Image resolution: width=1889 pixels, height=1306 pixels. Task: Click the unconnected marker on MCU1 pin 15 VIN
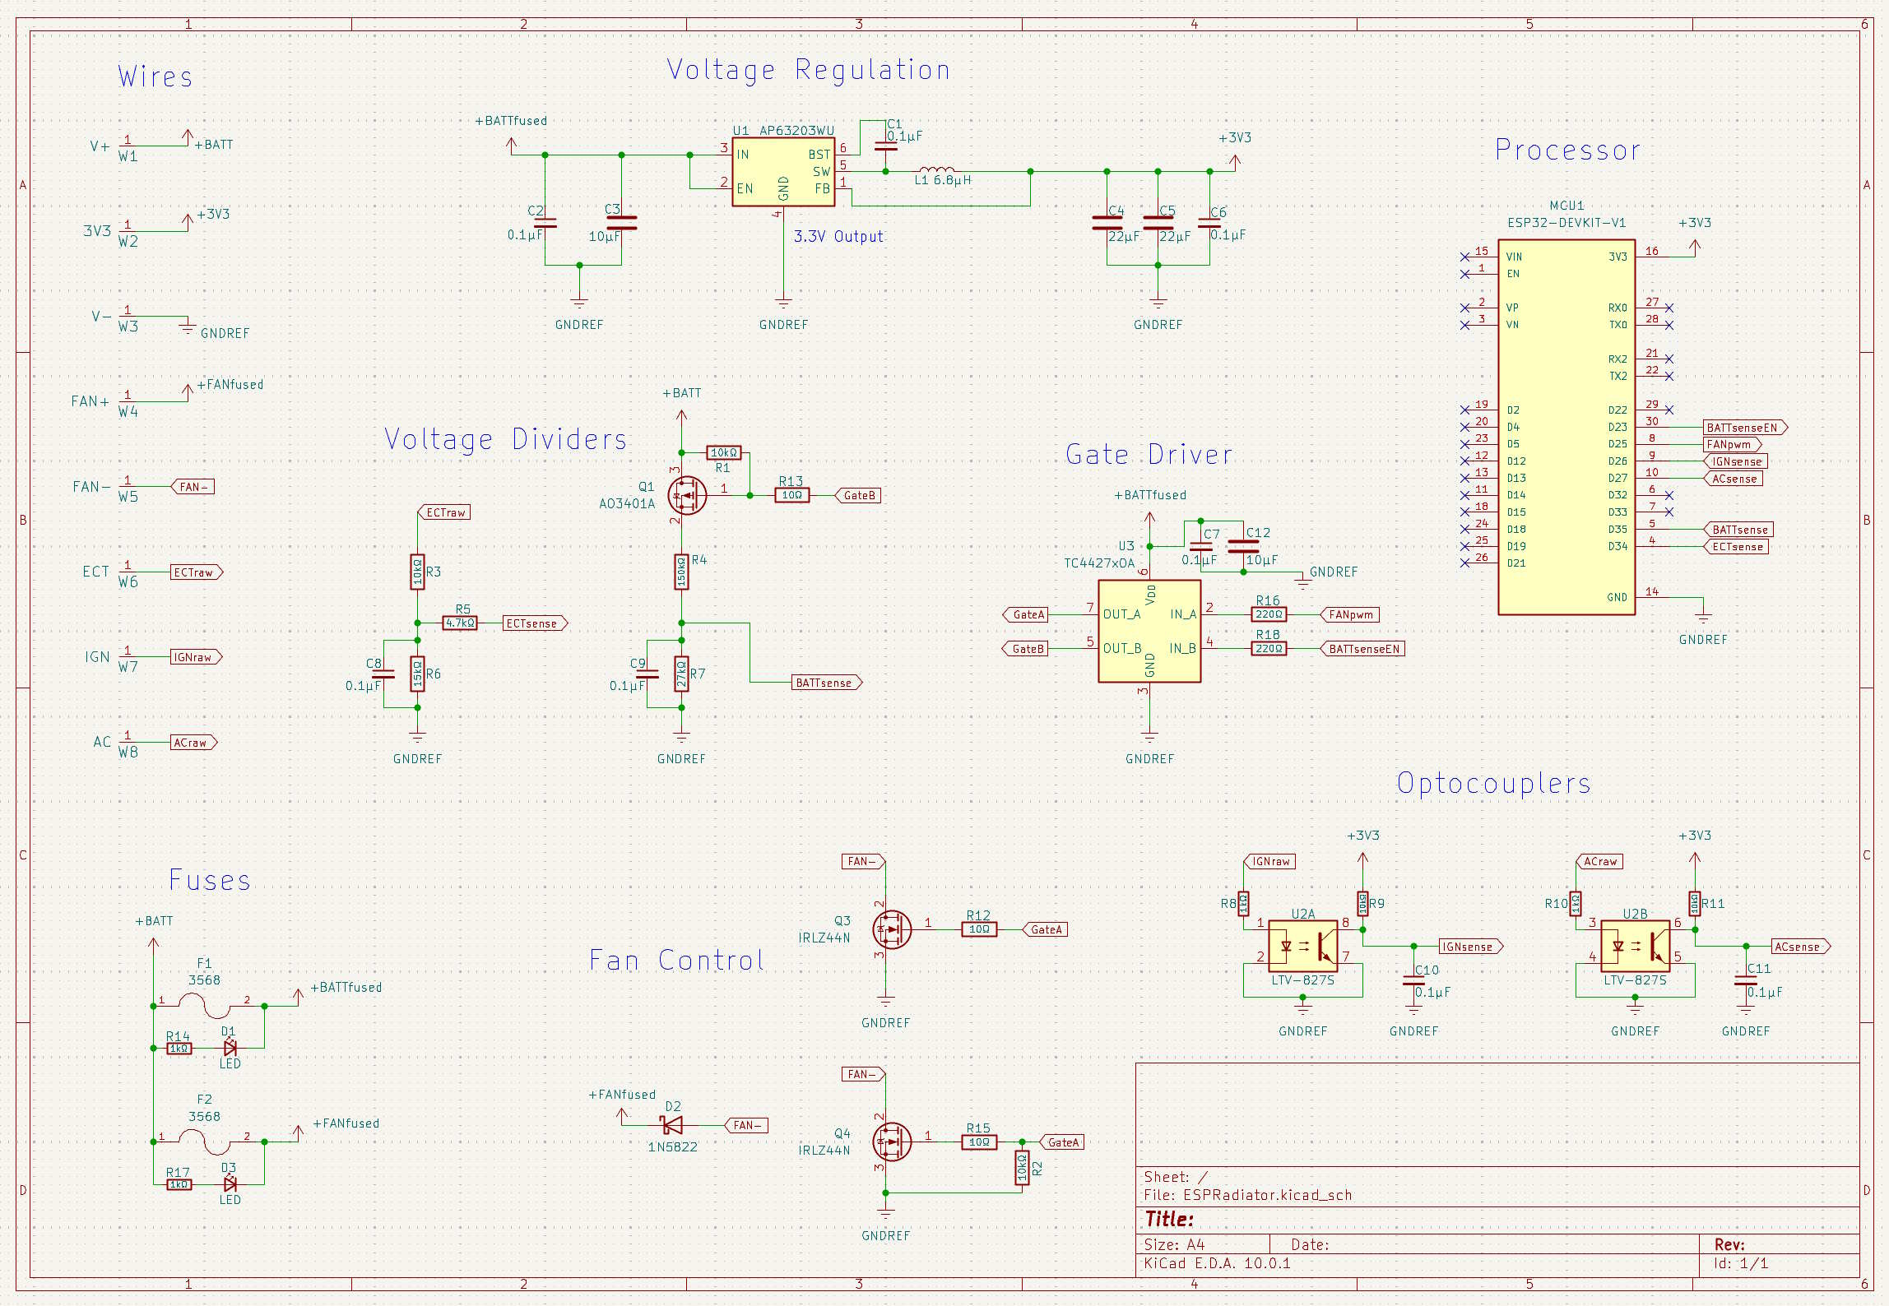1464,257
